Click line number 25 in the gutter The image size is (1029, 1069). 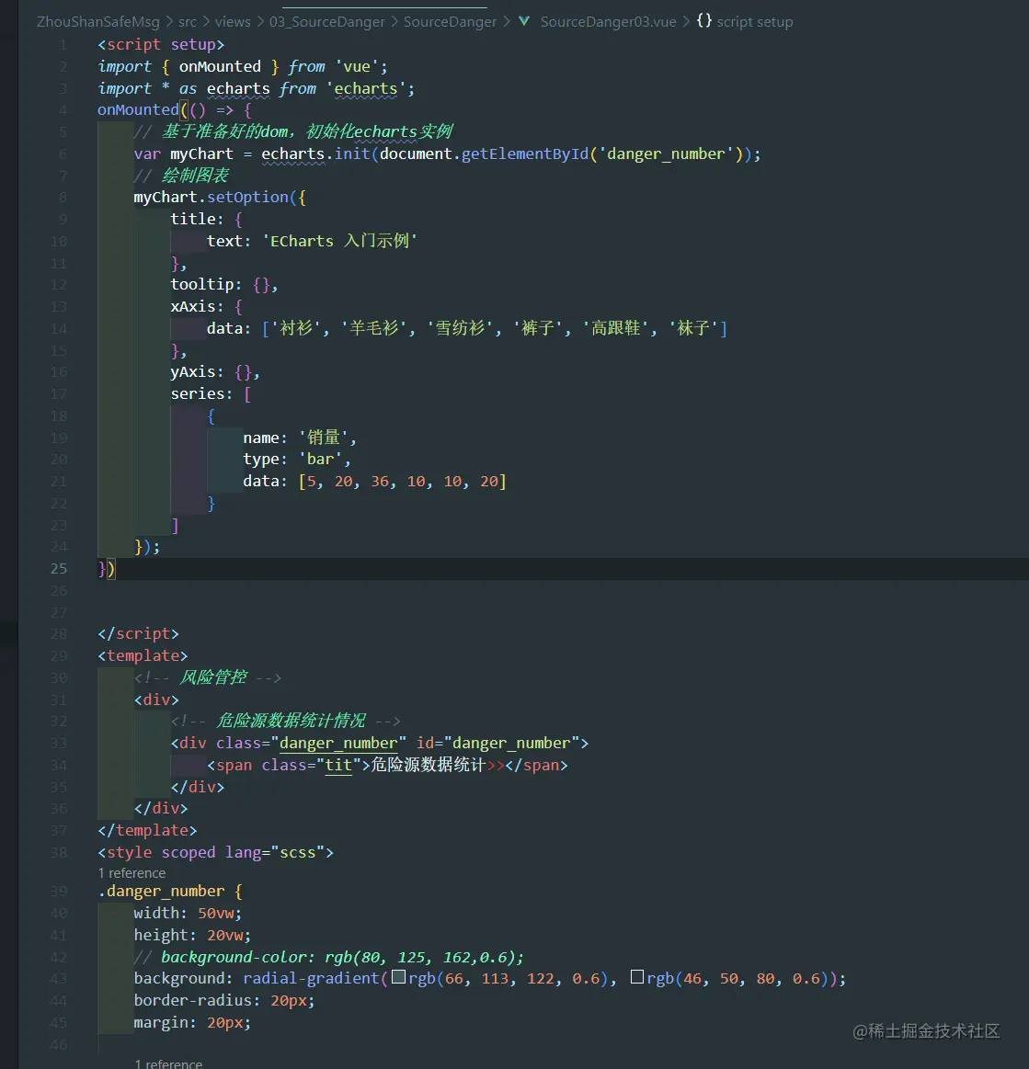[59, 569]
